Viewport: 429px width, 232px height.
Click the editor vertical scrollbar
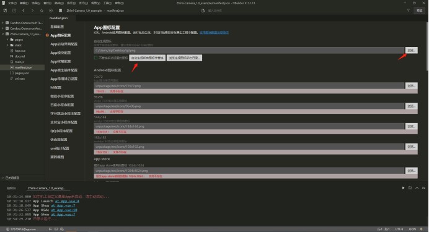point(427,46)
